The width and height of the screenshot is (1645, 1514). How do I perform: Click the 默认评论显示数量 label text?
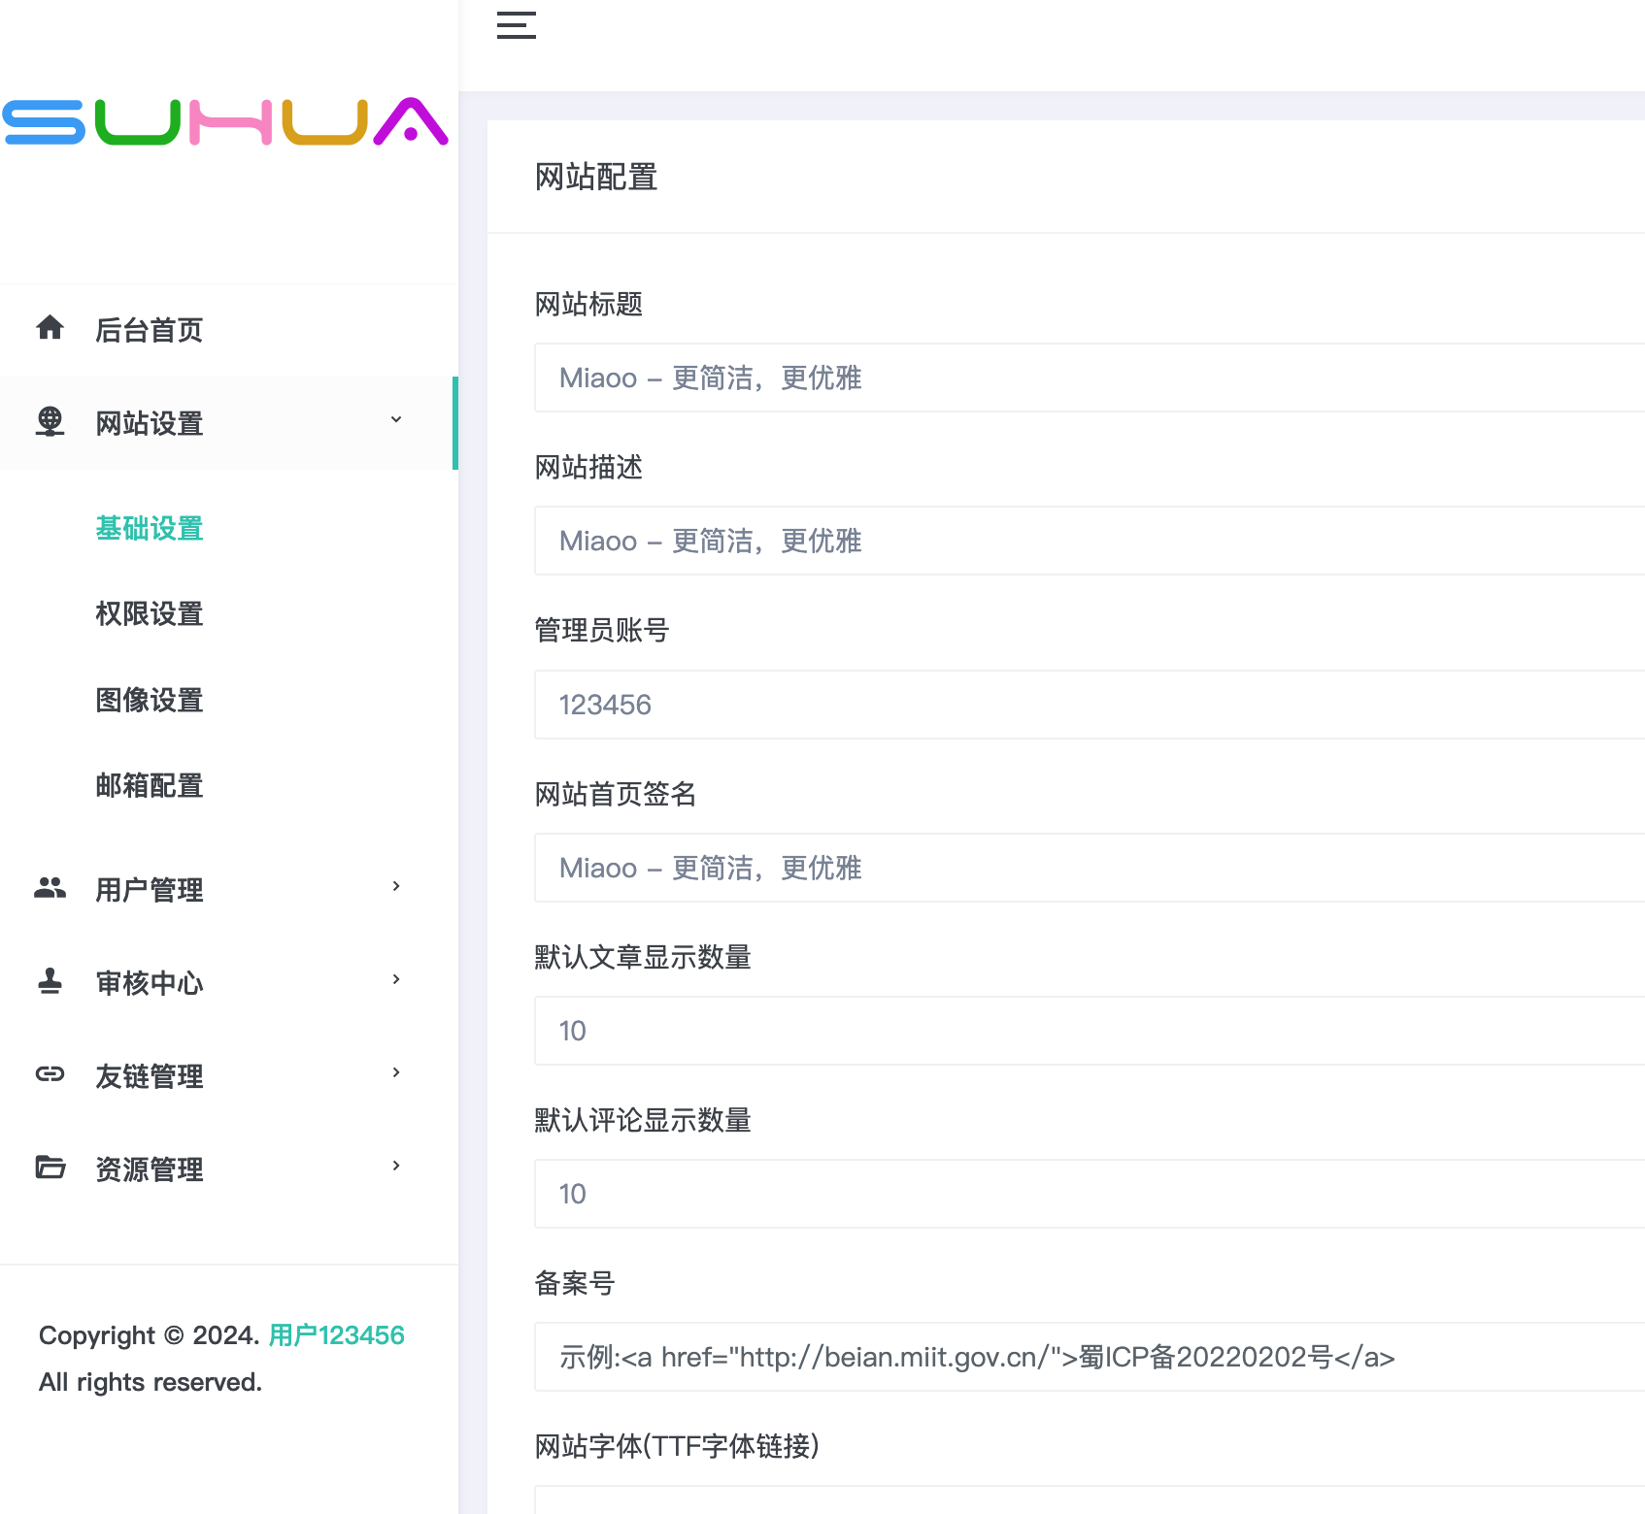point(643,1120)
